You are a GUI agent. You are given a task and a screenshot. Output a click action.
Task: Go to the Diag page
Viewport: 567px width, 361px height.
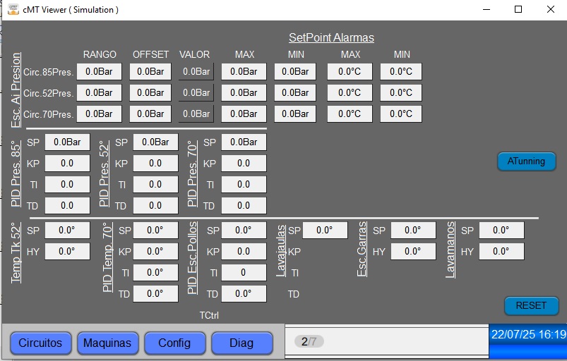[x=241, y=343]
